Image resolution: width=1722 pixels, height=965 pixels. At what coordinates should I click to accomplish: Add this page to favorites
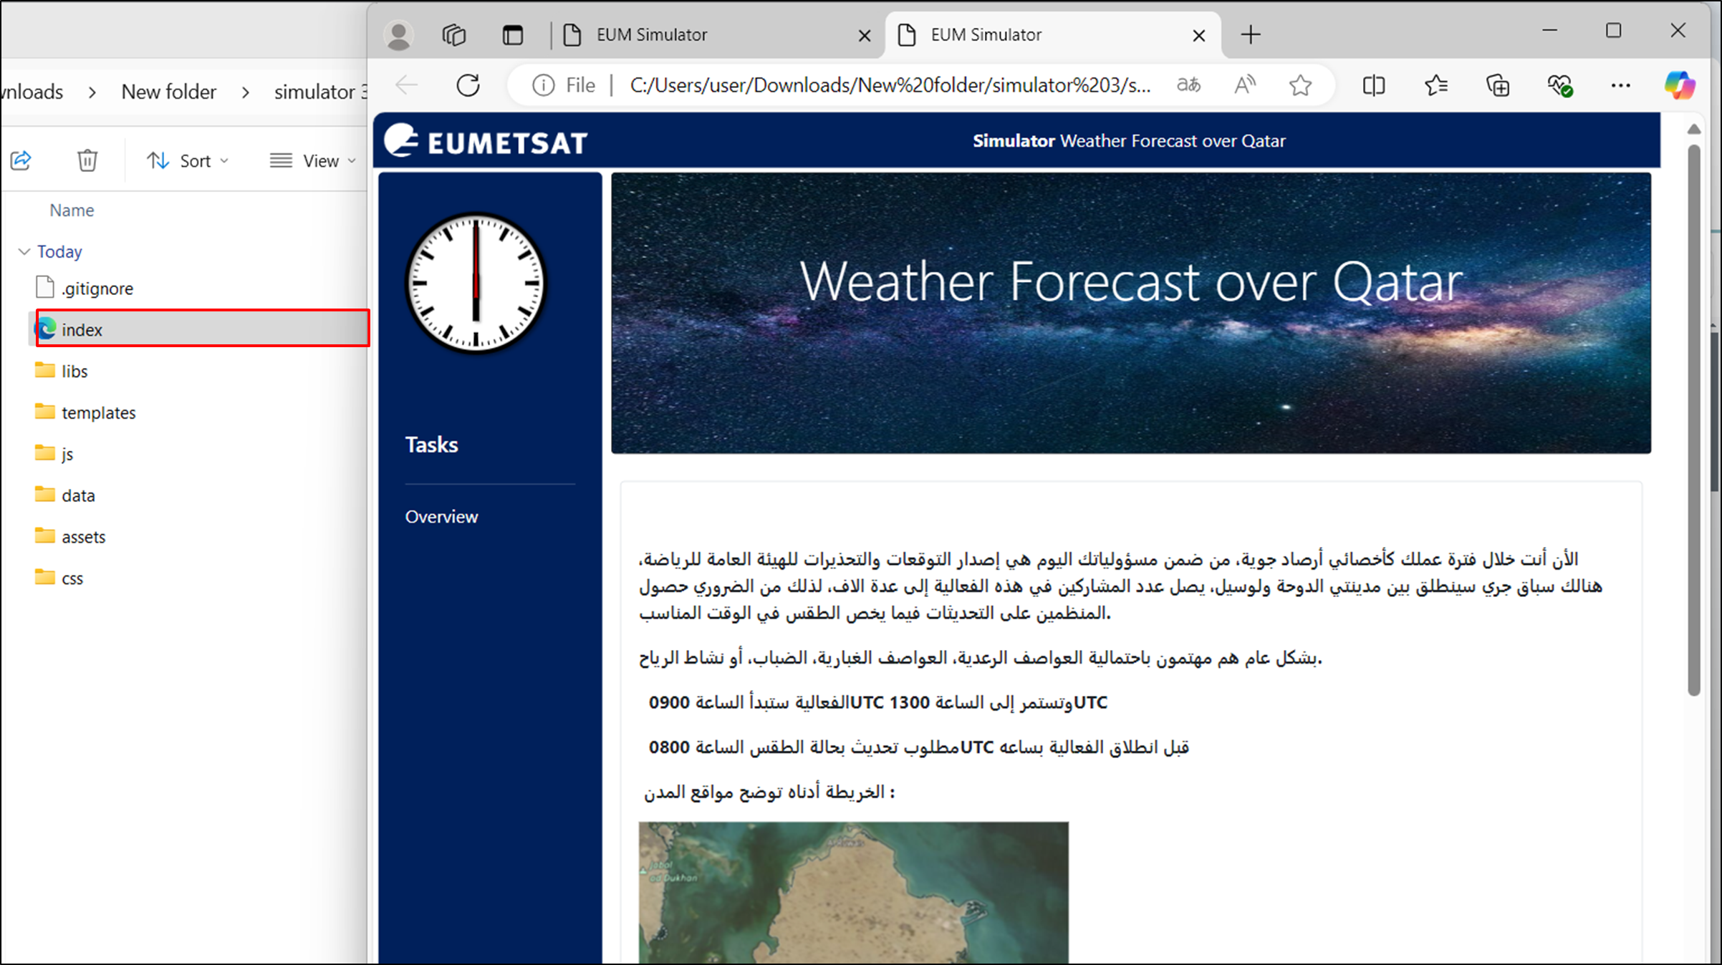(1300, 85)
